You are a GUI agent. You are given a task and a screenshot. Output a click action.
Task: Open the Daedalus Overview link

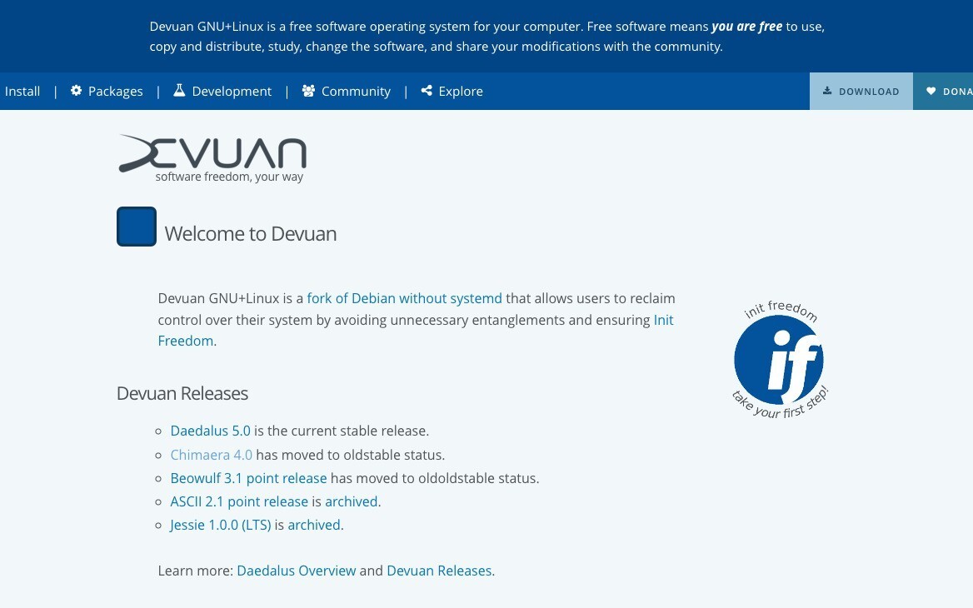pos(296,571)
